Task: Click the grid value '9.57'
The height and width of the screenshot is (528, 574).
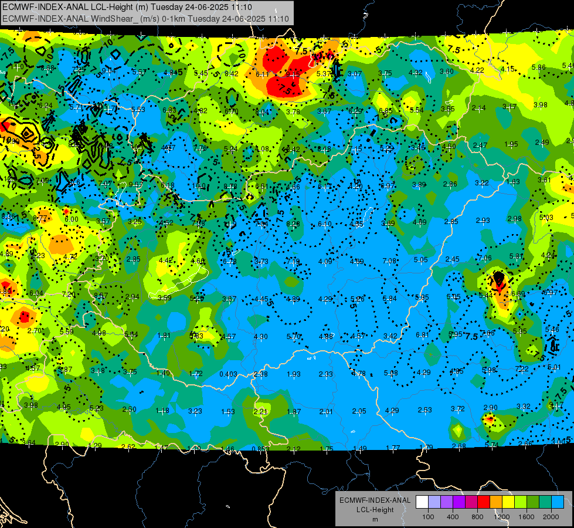Action: coord(136,184)
